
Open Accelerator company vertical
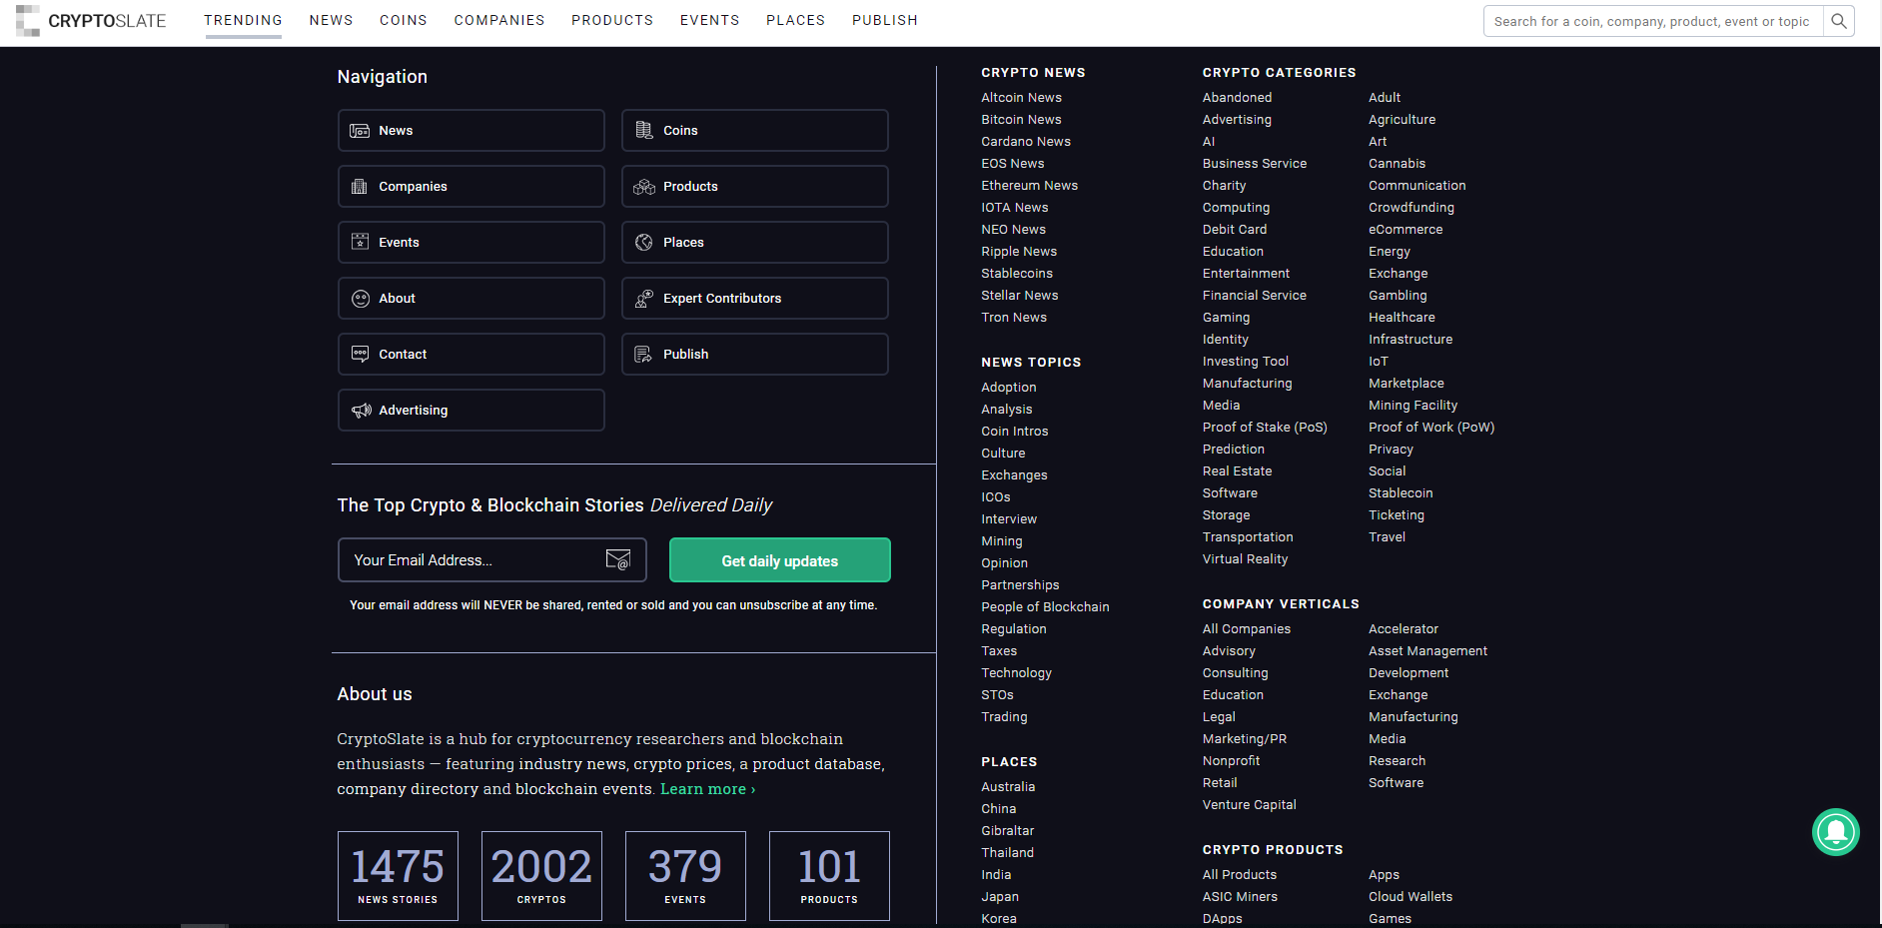point(1404,629)
